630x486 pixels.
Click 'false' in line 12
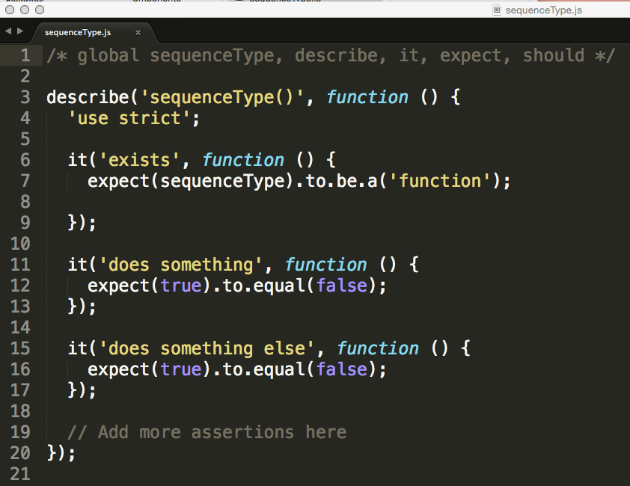tap(341, 286)
